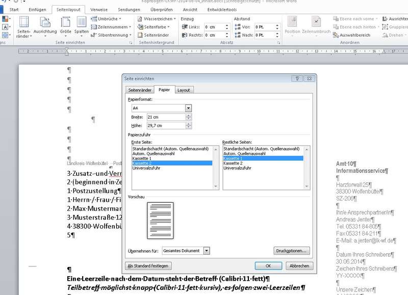Click the Zeilenumbruch text wrap icon
This screenshot has height=295, width=408.
[x=316, y=22]
